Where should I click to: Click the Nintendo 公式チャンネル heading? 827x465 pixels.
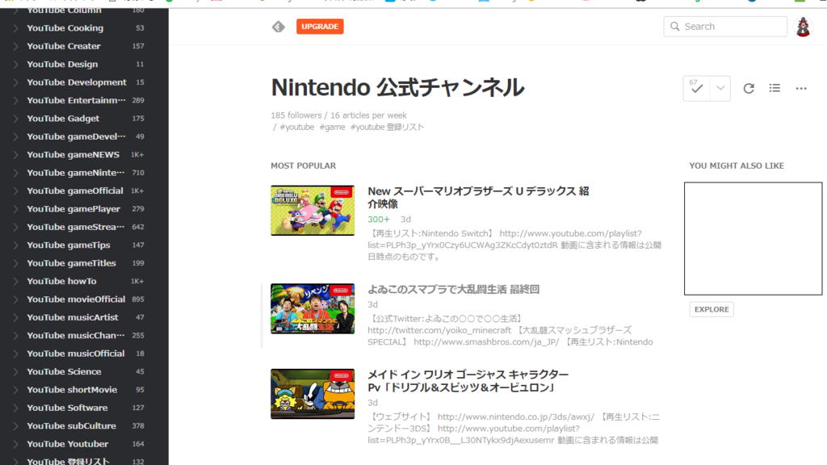coord(397,87)
